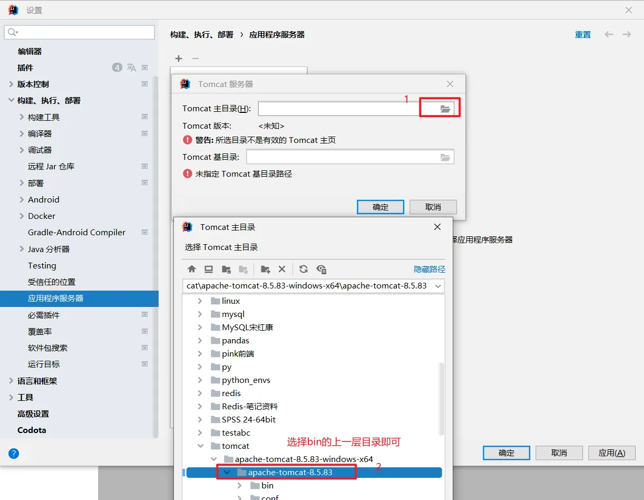
Task: Select the apache-tomcat-8.5.83-windows-x64 folder
Action: pos(304,459)
